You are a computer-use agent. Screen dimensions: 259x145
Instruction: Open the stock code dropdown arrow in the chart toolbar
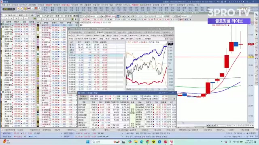[98, 17]
